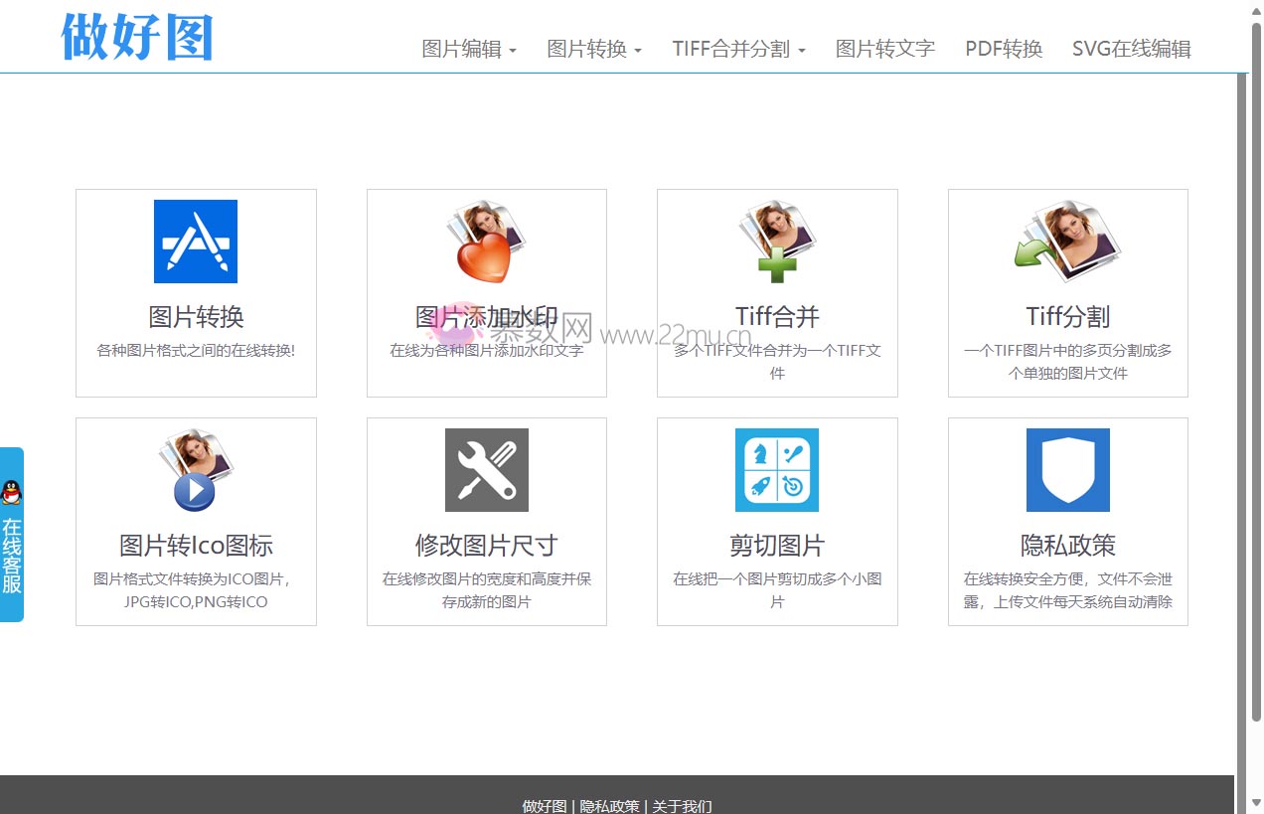Image resolution: width=1264 pixels, height=814 pixels.
Task: Click the green arrow photo icon for Tiff分割
Action: (1067, 242)
